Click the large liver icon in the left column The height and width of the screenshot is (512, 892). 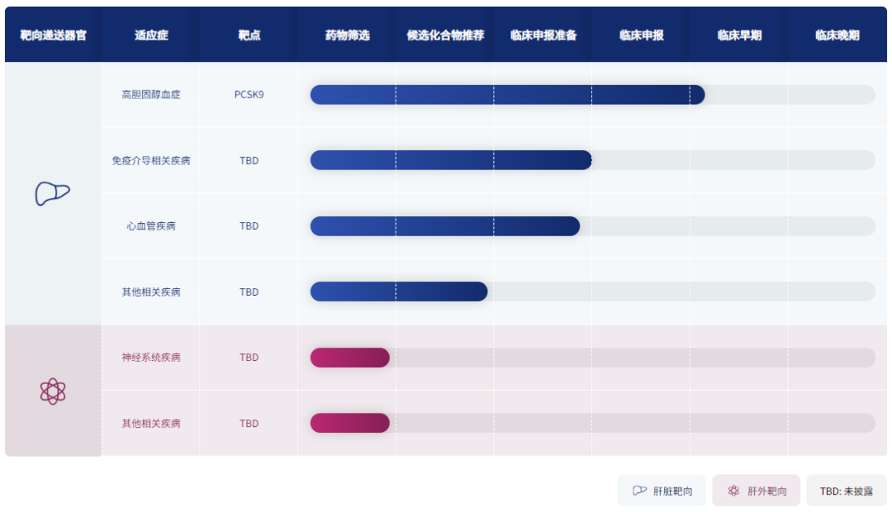[52, 193]
